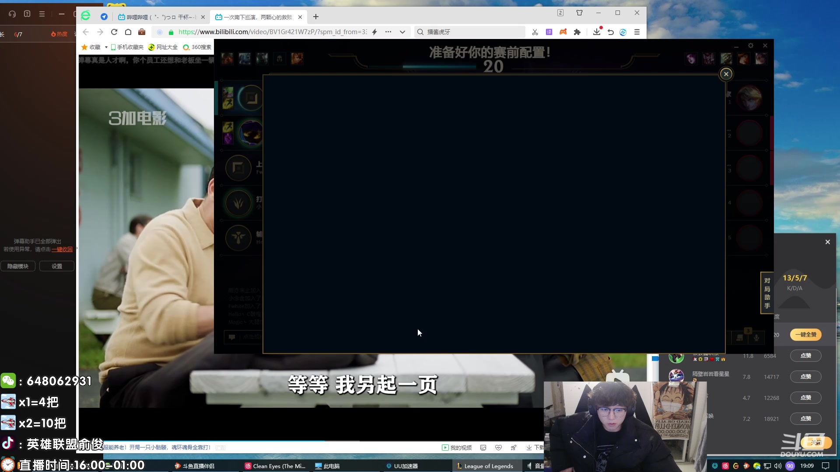Open 网址大全 bookmark

[x=163, y=47]
